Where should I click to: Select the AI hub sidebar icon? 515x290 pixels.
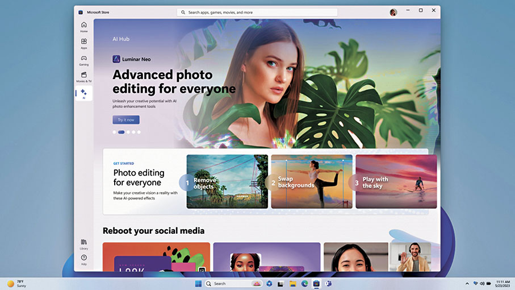(x=83, y=93)
